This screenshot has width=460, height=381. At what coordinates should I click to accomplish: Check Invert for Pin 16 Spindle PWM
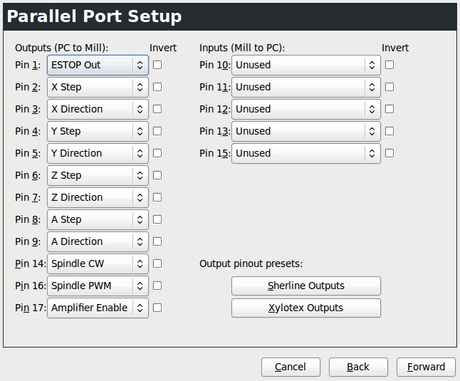point(157,286)
